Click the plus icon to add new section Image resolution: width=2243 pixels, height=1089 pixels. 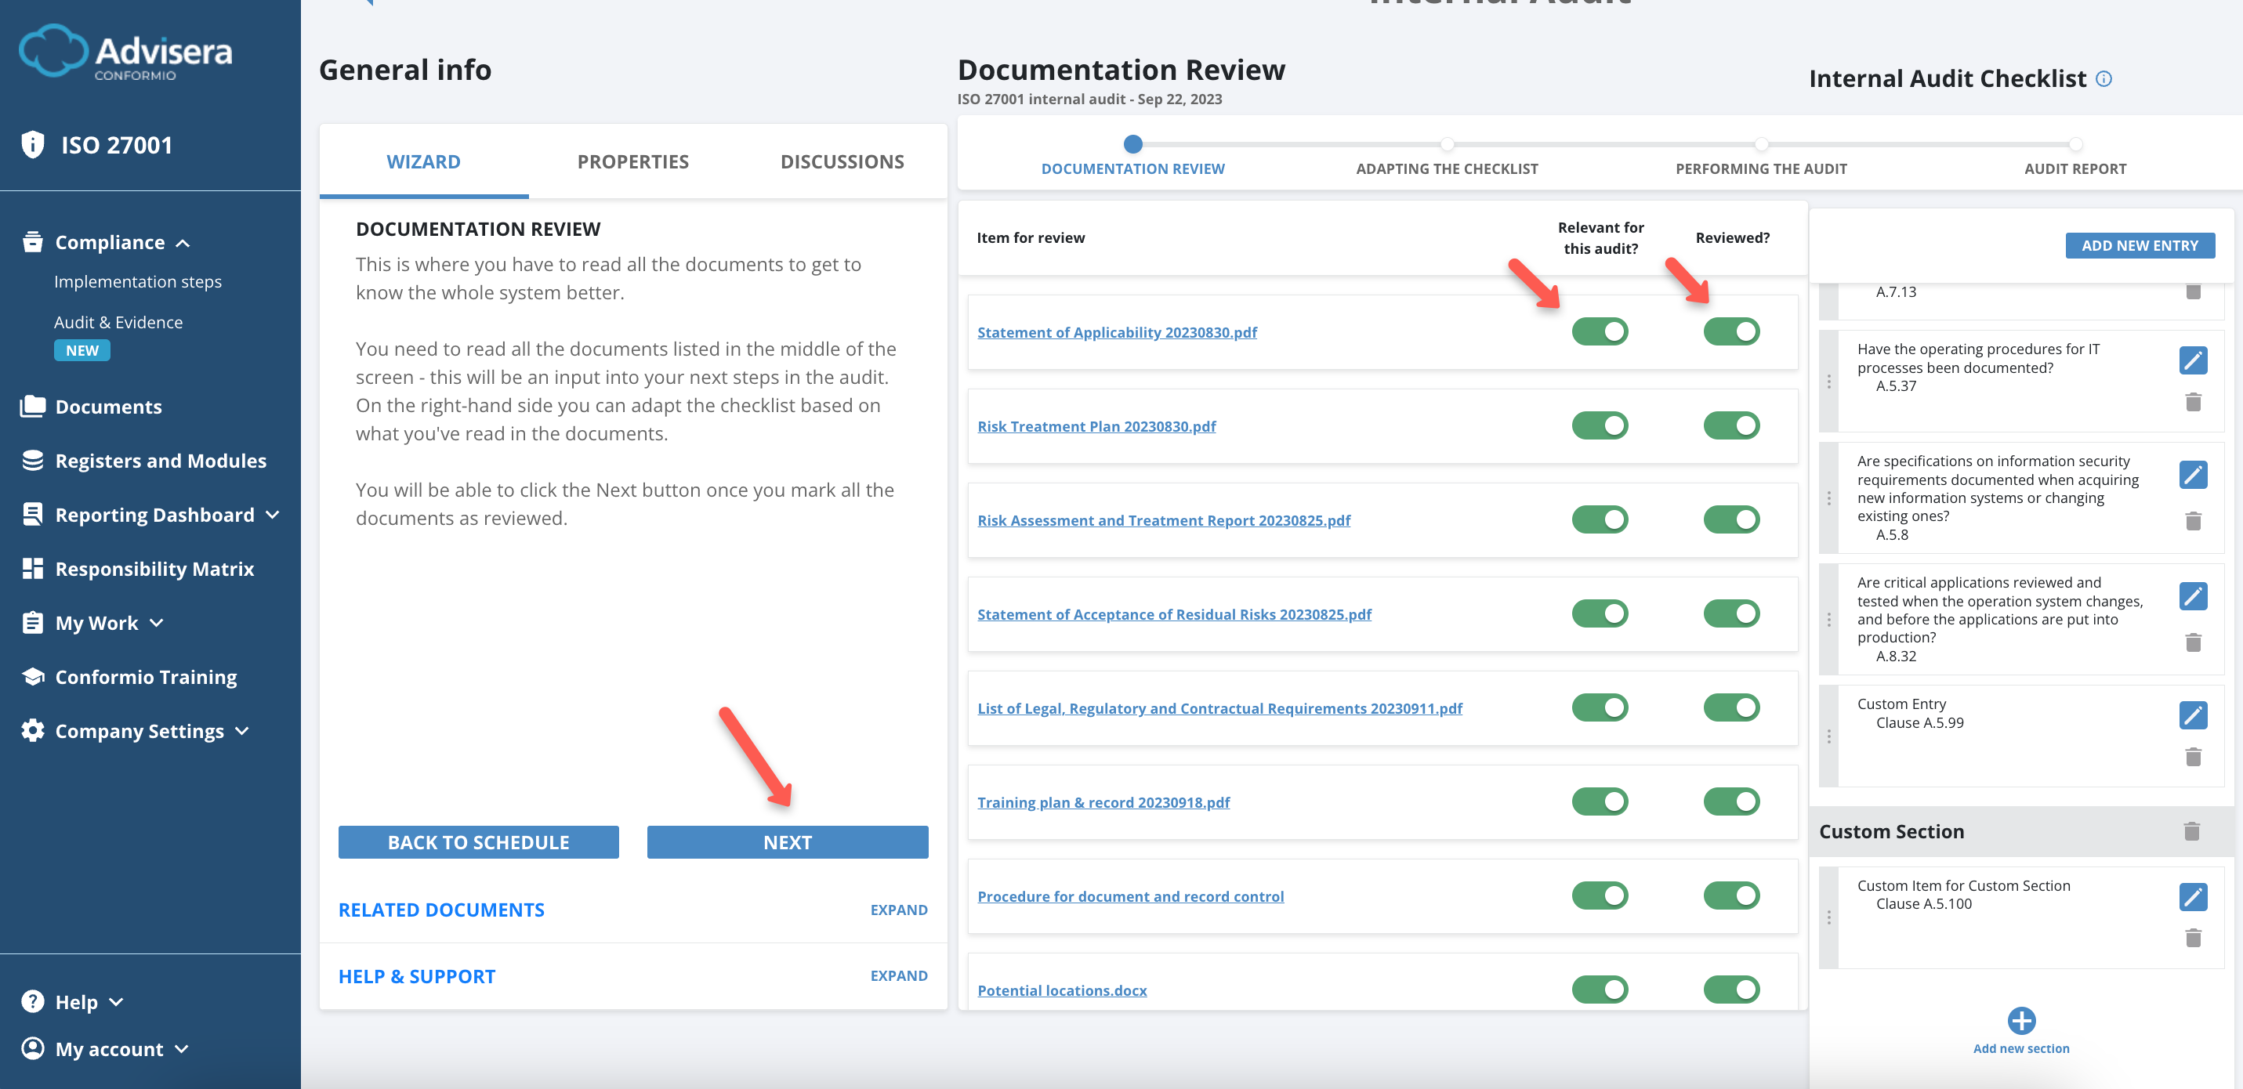point(2020,1020)
